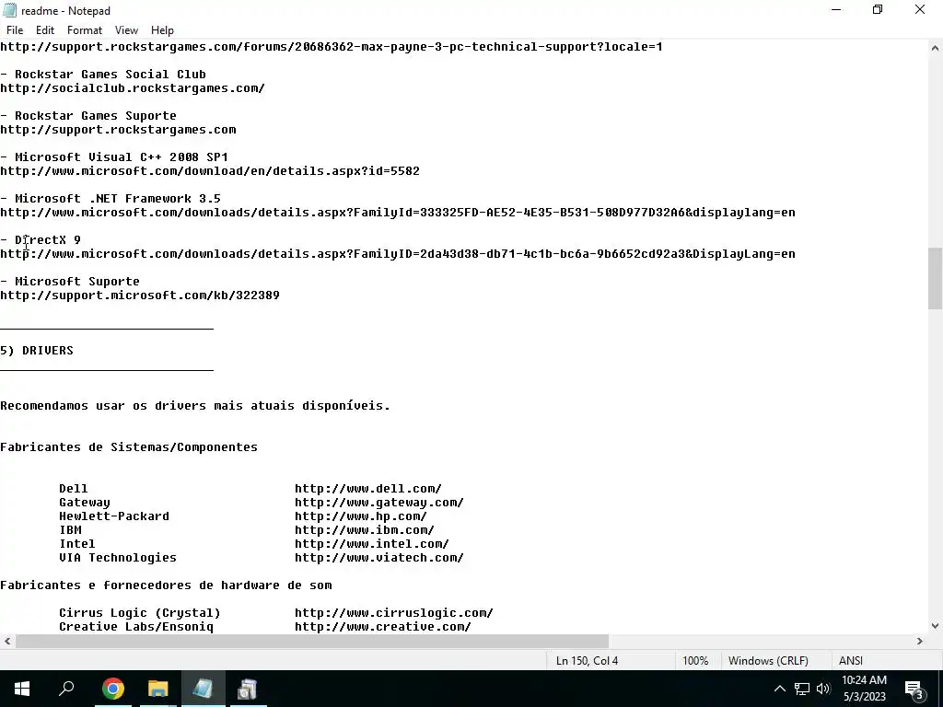Click the vertical scrollbar down arrow
This screenshot has height=707, width=943.
point(935,626)
